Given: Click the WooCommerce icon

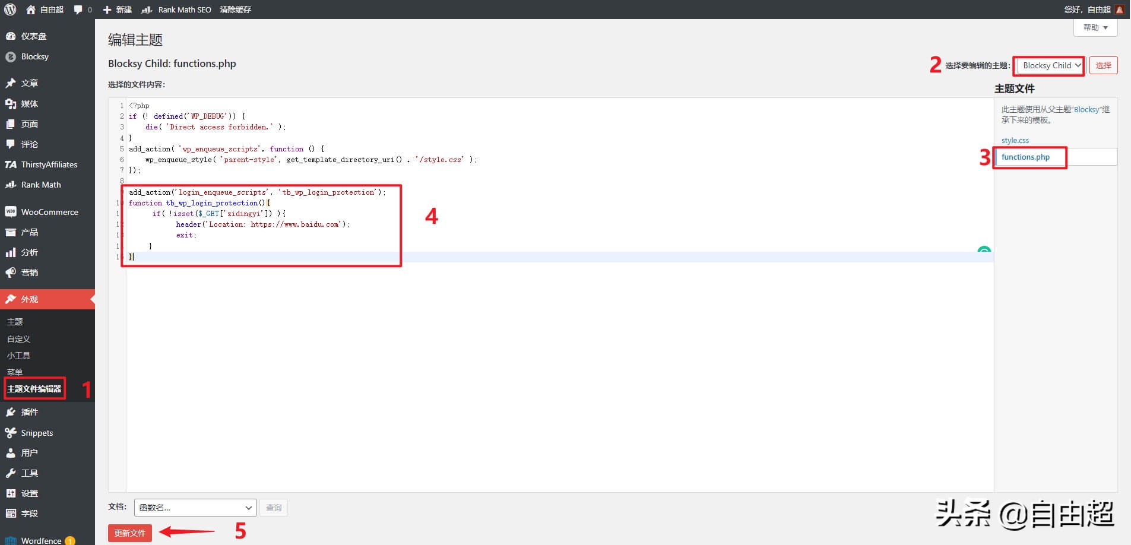Looking at the screenshot, I should click(11, 212).
